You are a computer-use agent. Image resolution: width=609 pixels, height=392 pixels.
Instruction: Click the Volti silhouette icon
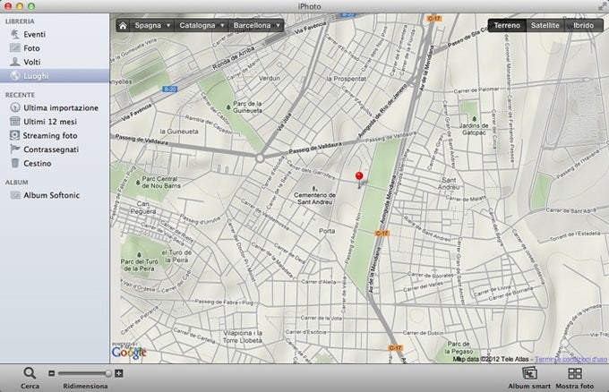[x=14, y=62]
